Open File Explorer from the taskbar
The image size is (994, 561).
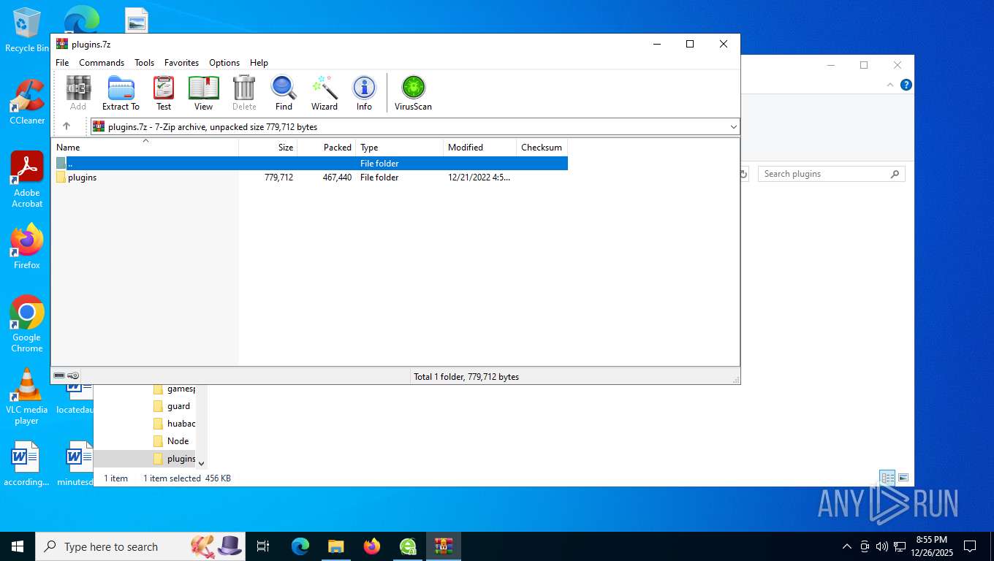335,546
